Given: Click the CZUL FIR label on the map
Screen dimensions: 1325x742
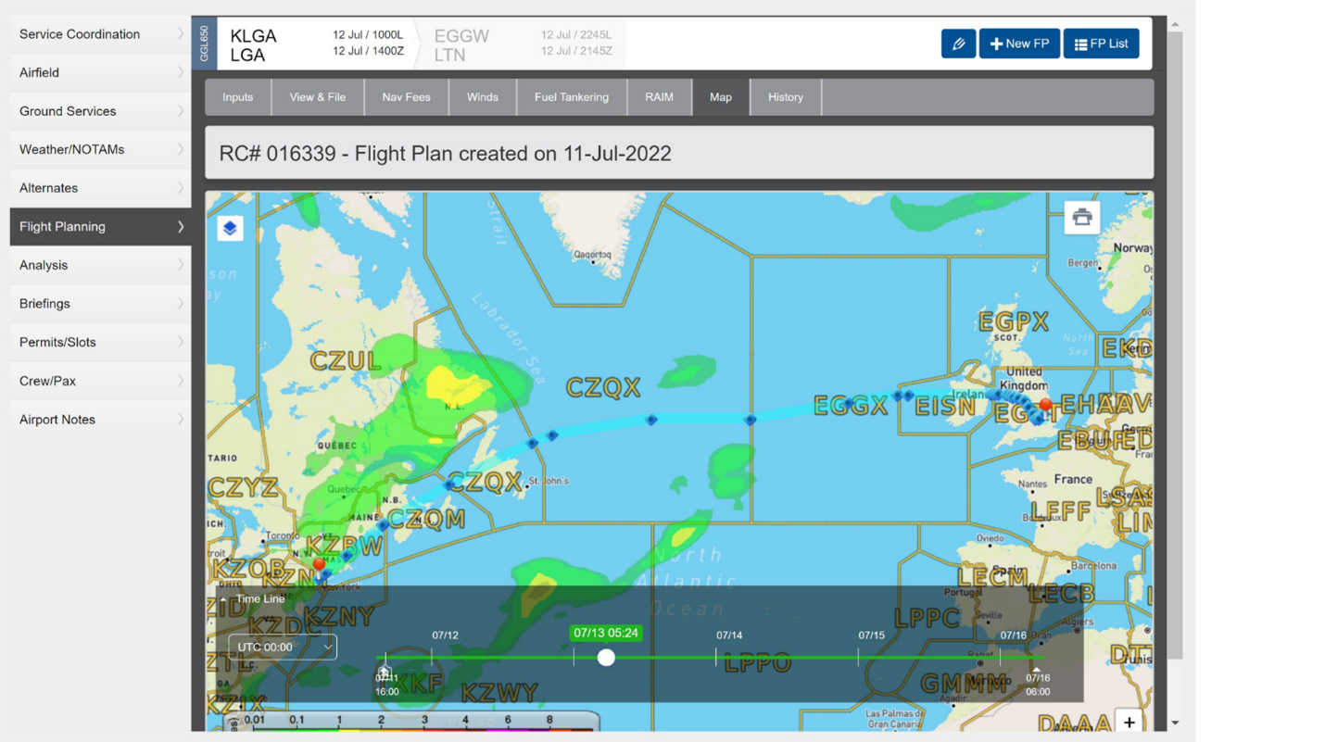Looking at the screenshot, I should (x=345, y=361).
